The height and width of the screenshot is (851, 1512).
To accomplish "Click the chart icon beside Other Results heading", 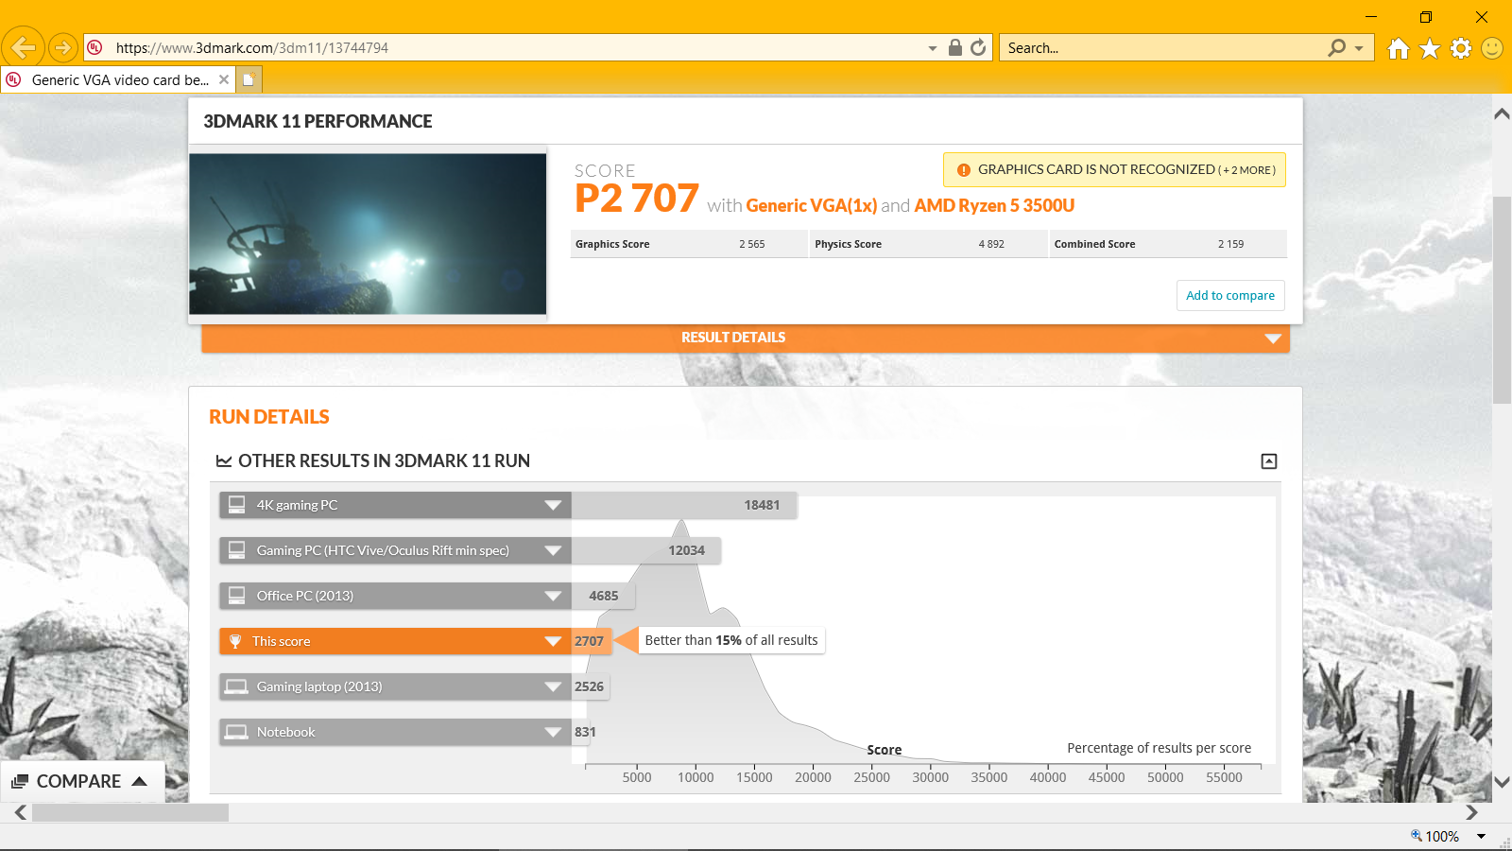I will pyautogui.click(x=224, y=461).
